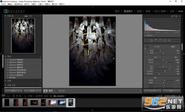Viewport: 185px width, 112px height.
Task: Hide the top module panel via top-edge arrow
Action: (x=92, y=6)
